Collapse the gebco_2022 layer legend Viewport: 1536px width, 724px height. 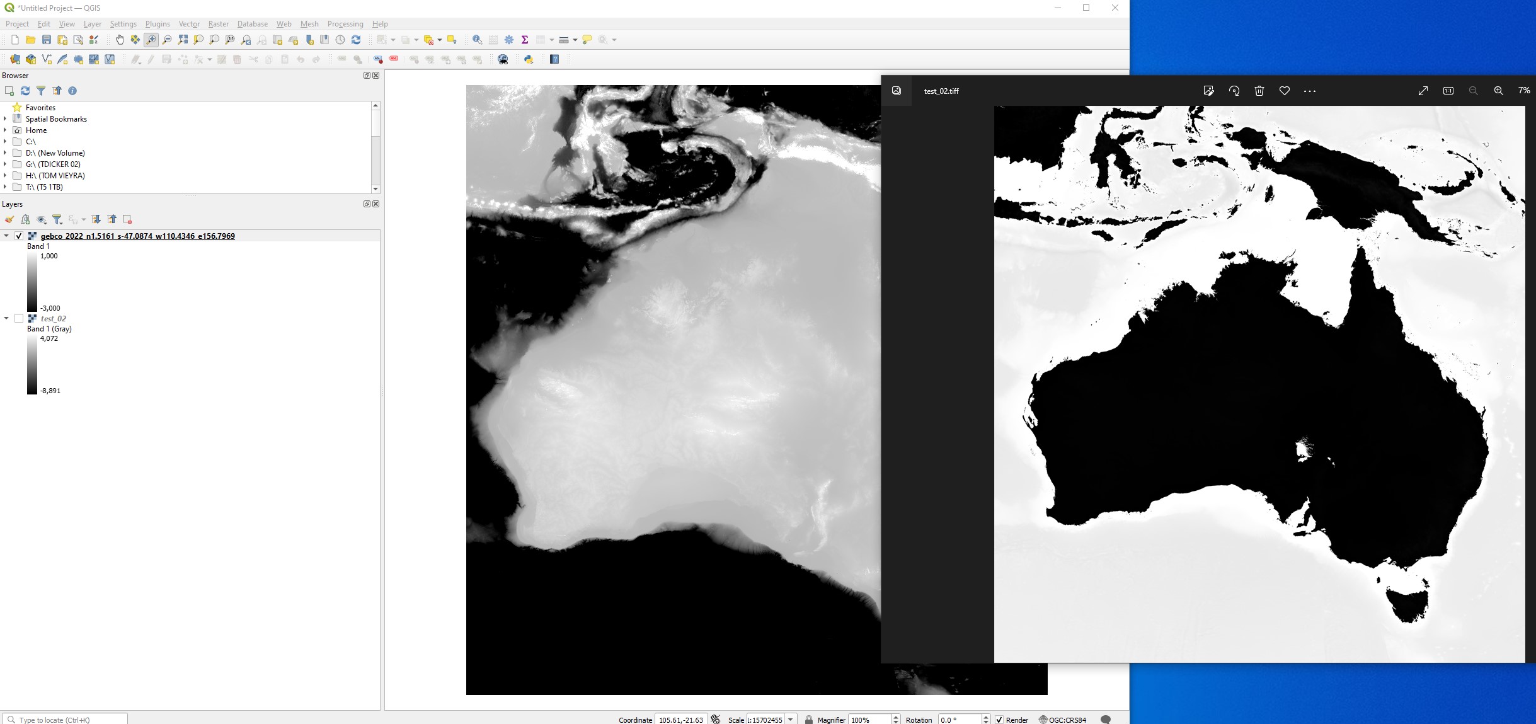click(6, 236)
